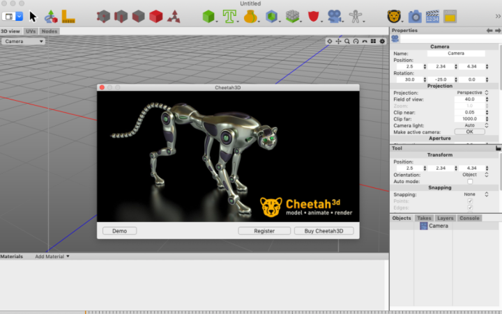This screenshot has width=502, height=314.
Task: Click the Demo button
Action: (119, 231)
